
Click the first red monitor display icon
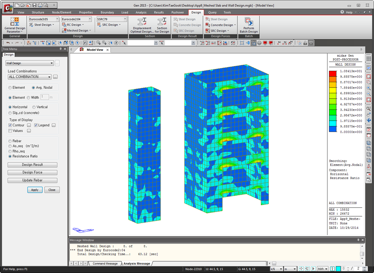(x=265, y=43)
